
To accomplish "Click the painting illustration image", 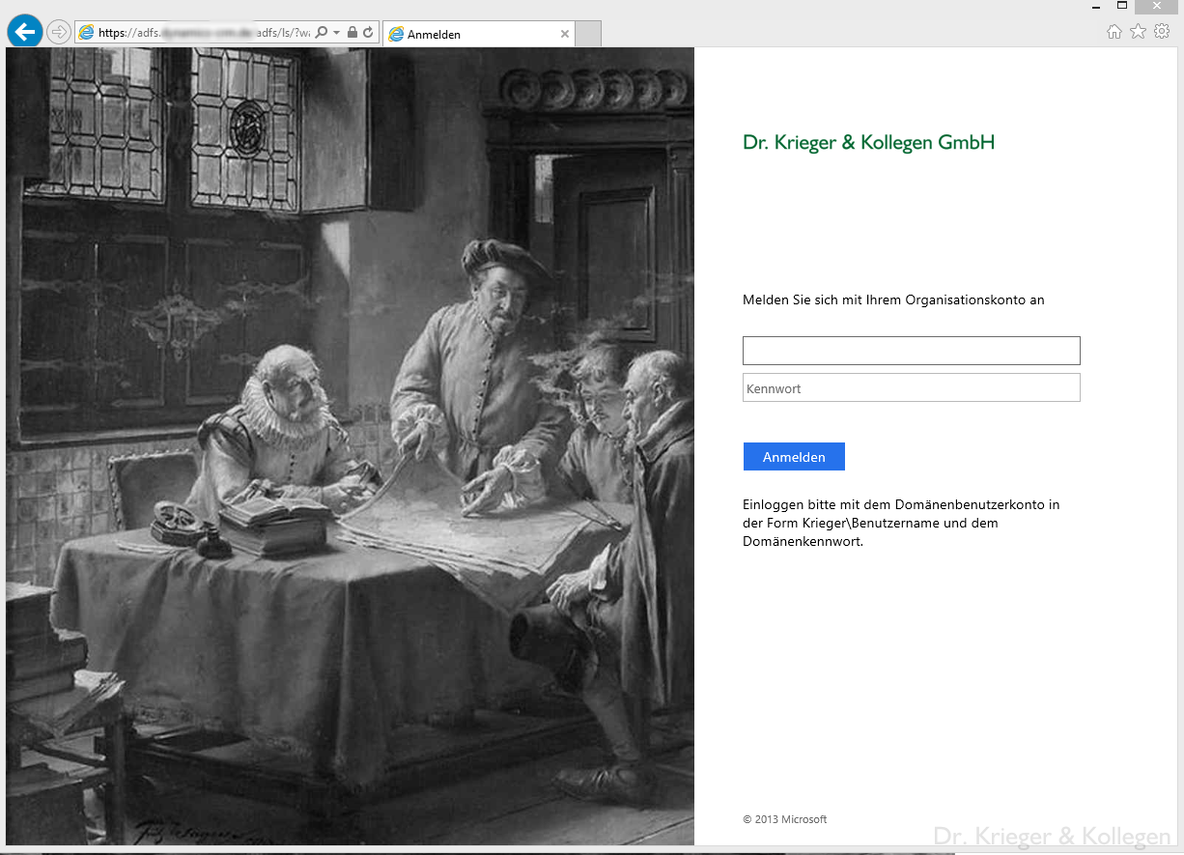I will [x=350, y=446].
